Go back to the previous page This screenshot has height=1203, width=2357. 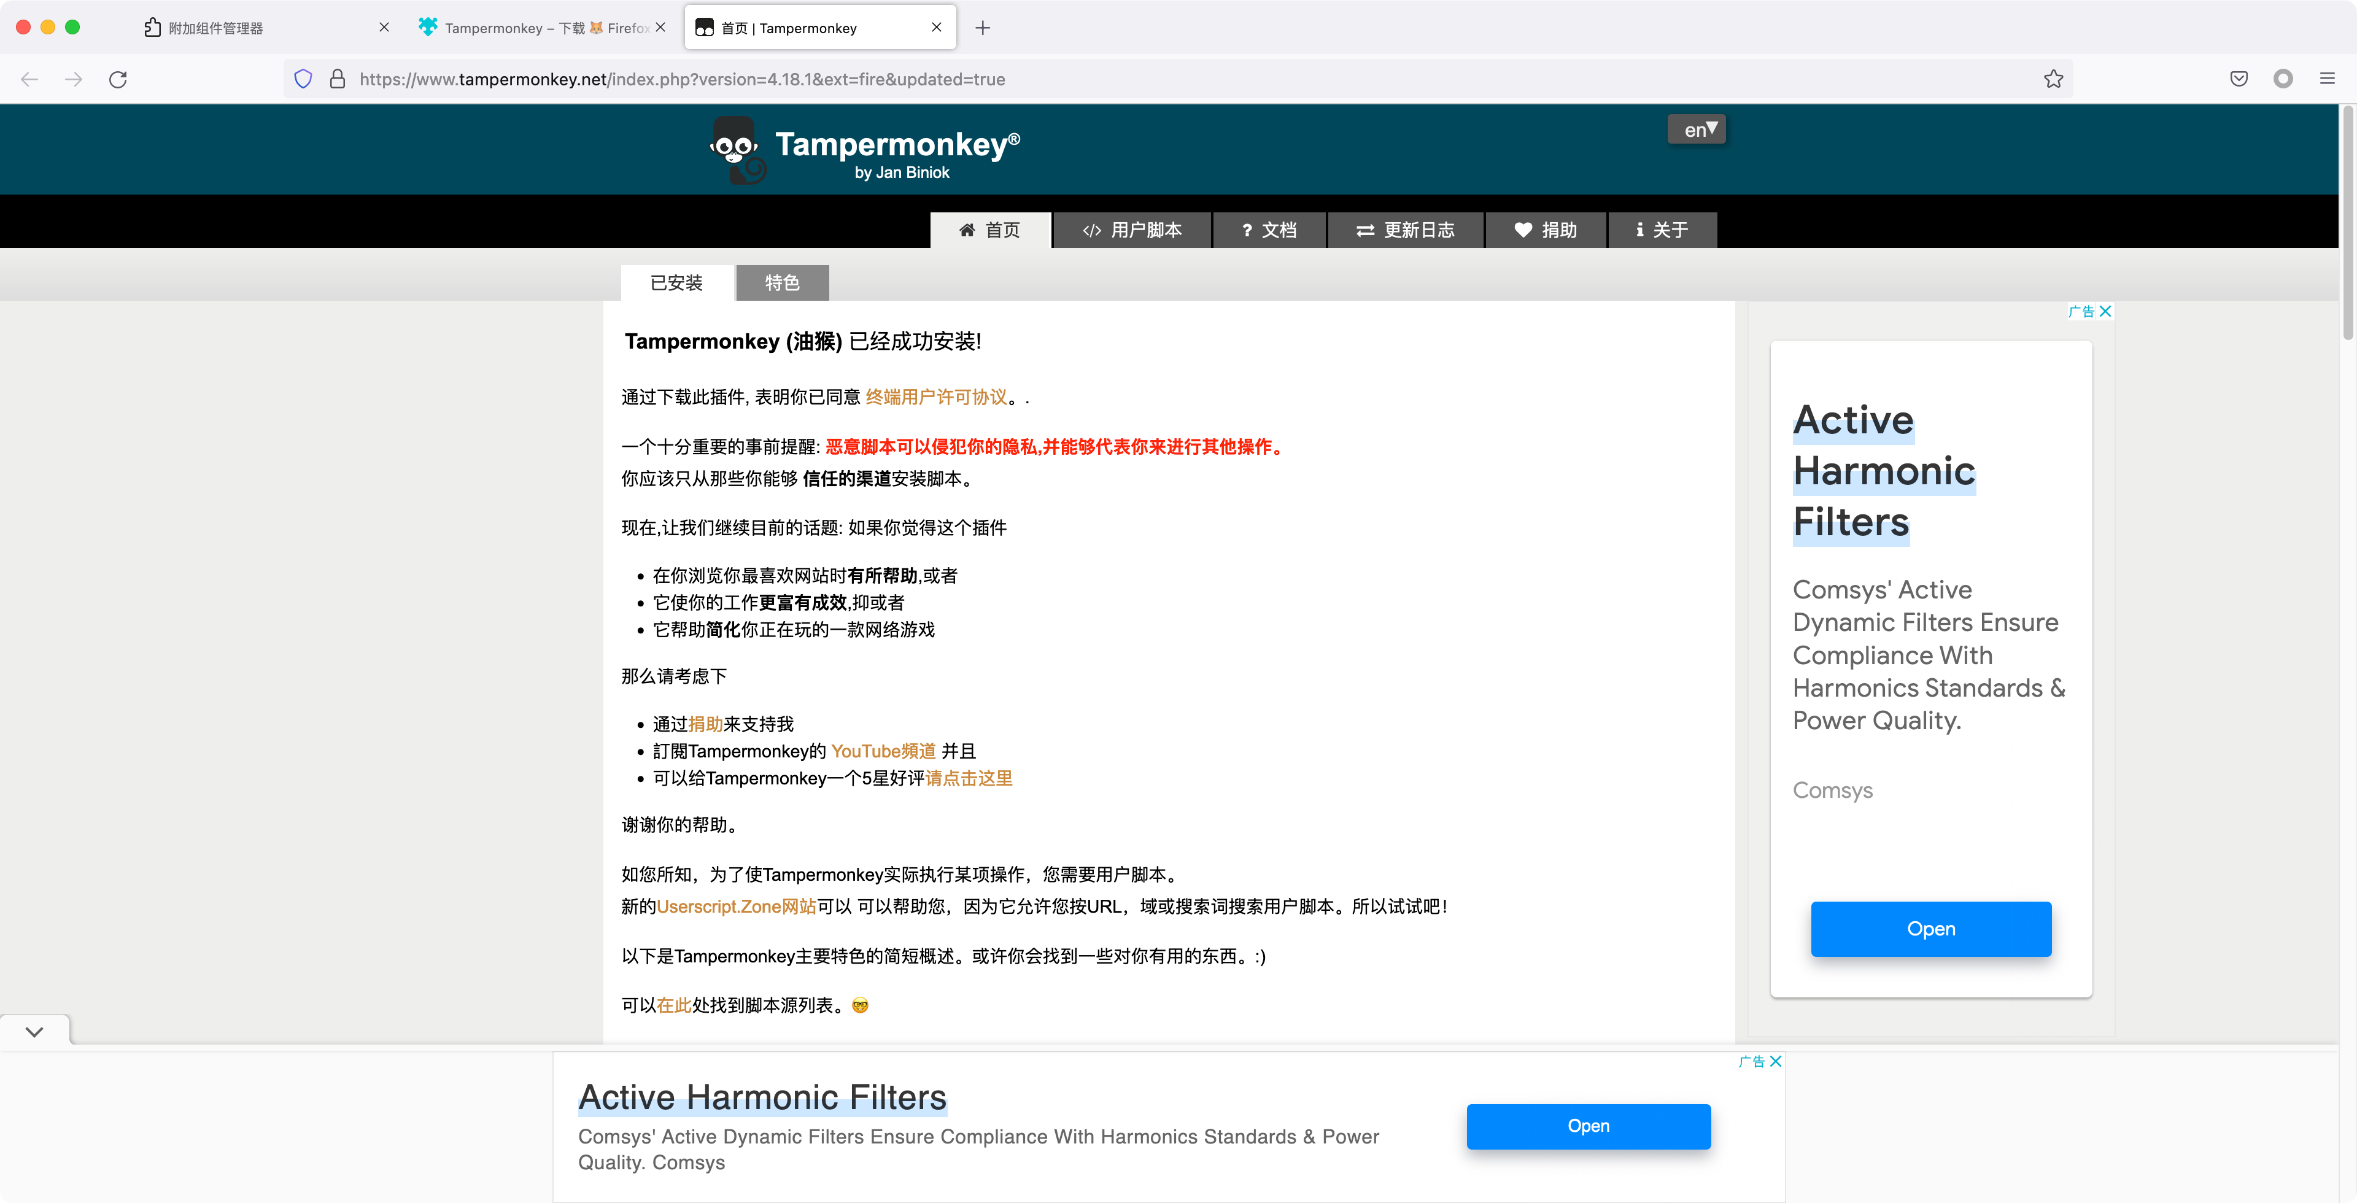[29, 80]
